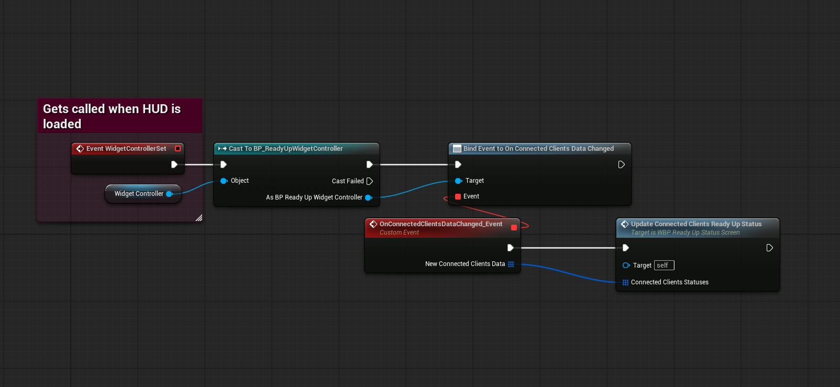
Task: Select the 'Gets called when HUD is loaded' comment
Action: coord(112,116)
